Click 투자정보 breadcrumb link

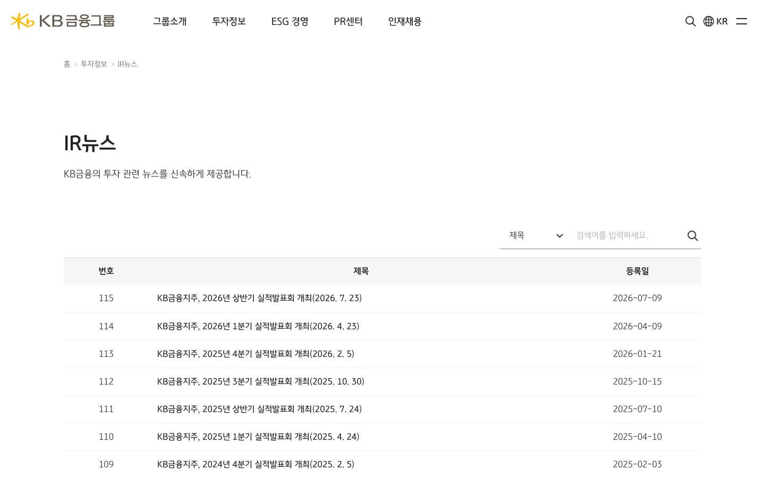click(x=94, y=64)
